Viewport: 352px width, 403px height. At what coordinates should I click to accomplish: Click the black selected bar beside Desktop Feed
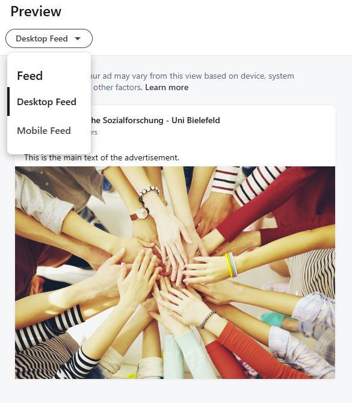click(8, 102)
